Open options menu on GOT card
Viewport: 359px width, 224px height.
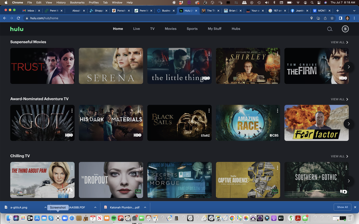click(72, 111)
